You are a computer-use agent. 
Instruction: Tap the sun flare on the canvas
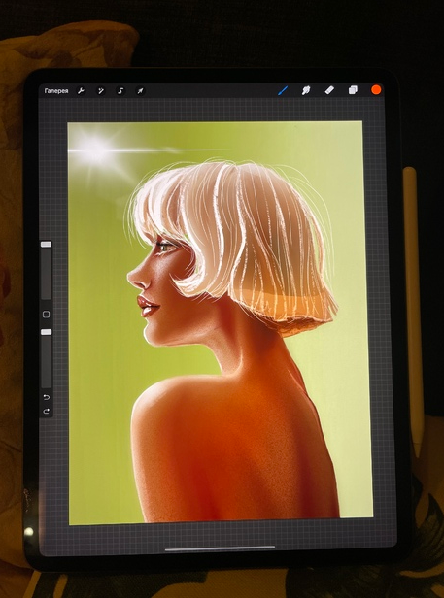(94, 149)
